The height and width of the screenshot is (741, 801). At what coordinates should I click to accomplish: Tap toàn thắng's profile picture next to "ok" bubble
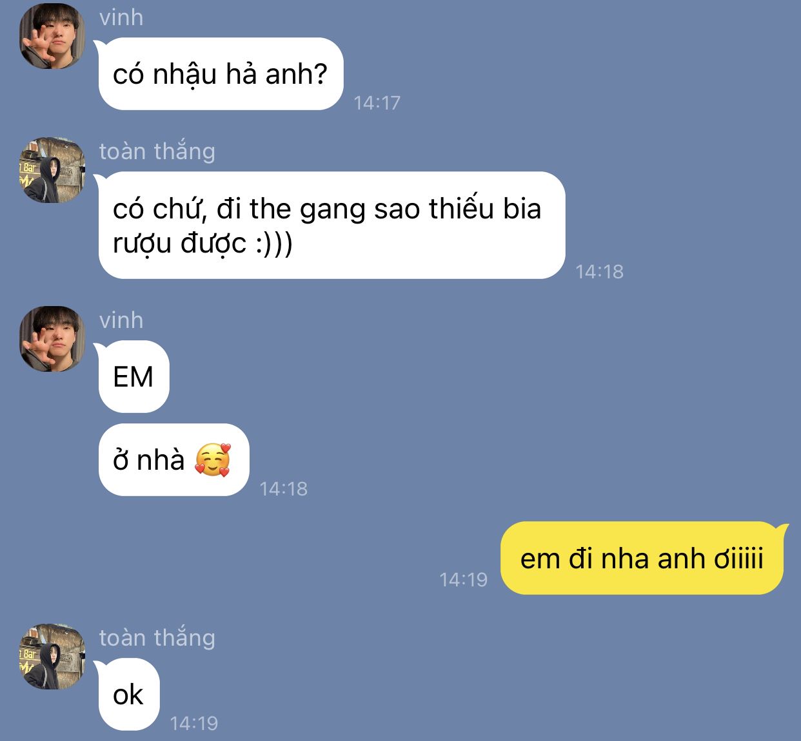(x=52, y=656)
